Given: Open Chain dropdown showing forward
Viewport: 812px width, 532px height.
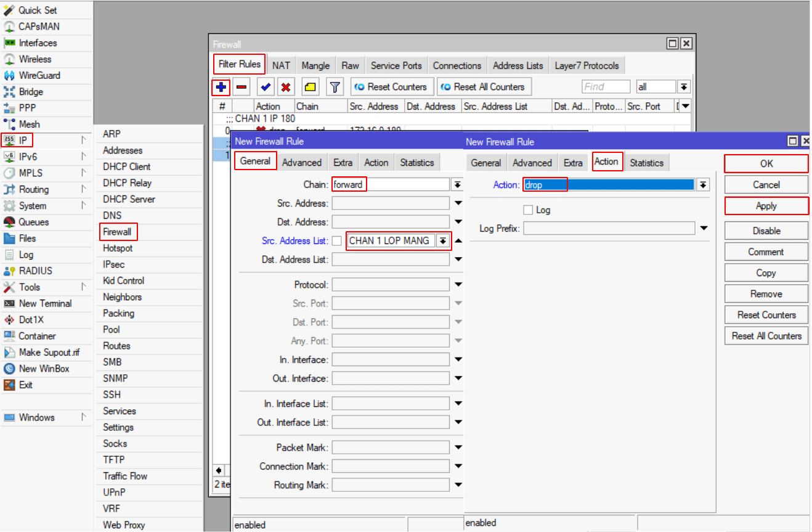Looking at the screenshot, I should (457, 185).
